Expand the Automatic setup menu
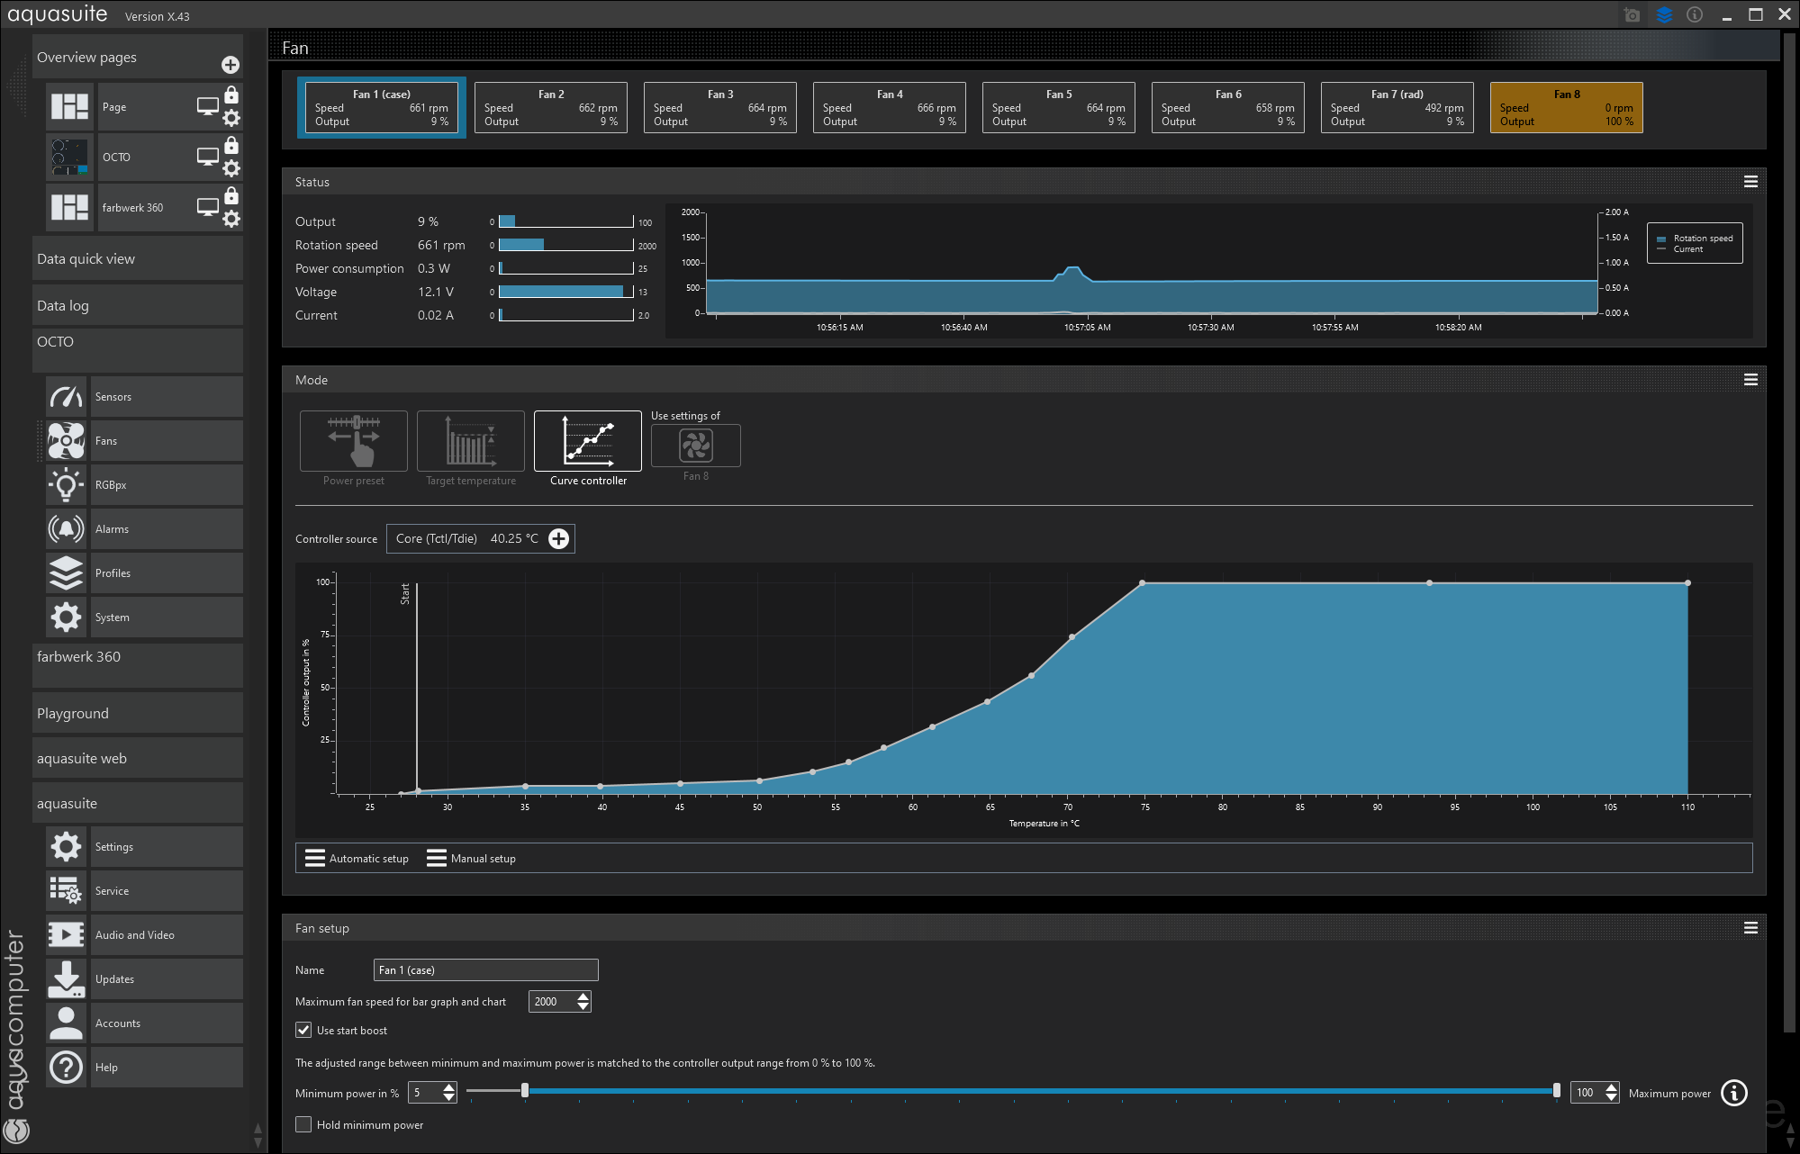Viewport: 1800px width, 1154px height. 357,859
